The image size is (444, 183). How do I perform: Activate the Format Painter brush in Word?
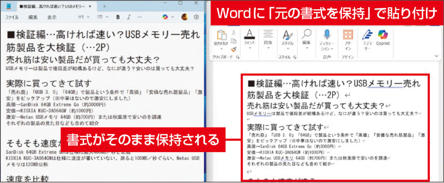(234, 50)
